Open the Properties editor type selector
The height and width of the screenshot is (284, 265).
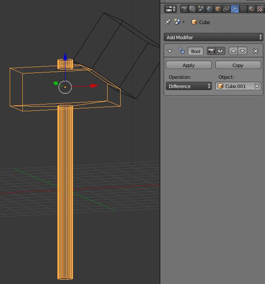click(x=170, y=9)
